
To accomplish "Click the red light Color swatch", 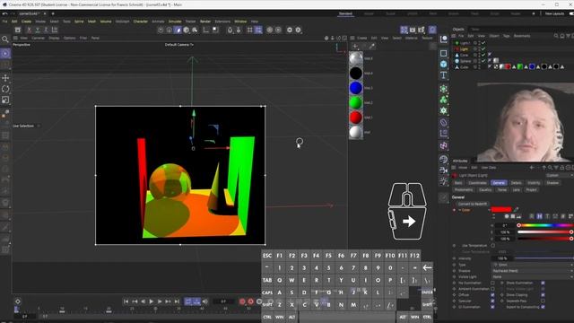I will pos(501,209).
